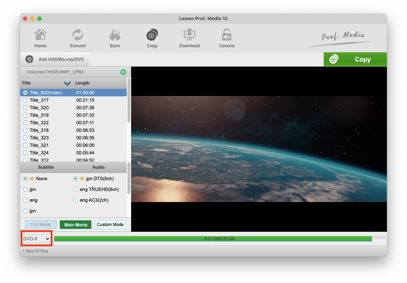Select Title_320 radio button
Image resolution: width=407 pixels, height=283 pixels.
click(x=25, y=108)
